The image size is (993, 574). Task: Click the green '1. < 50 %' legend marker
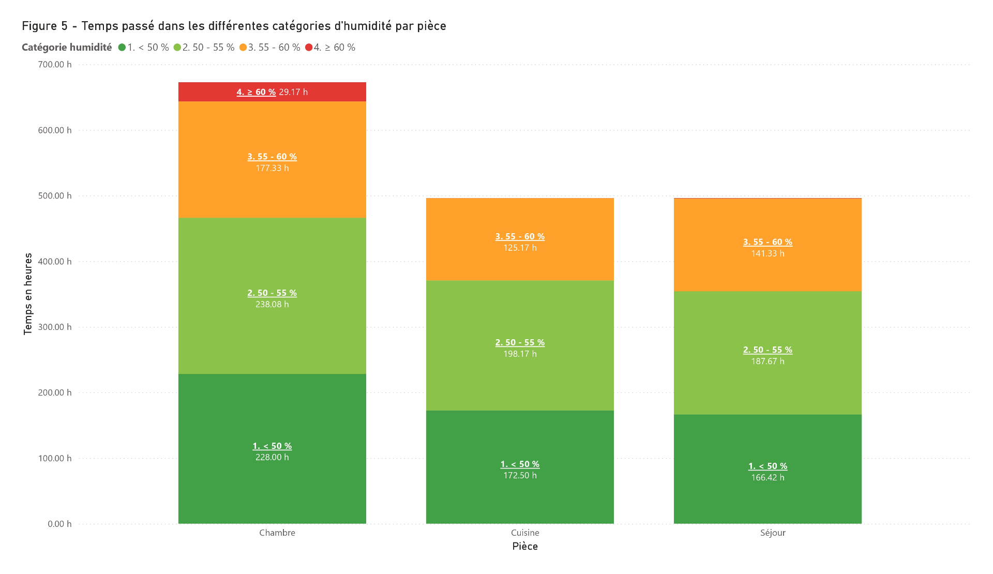[122, 48]
